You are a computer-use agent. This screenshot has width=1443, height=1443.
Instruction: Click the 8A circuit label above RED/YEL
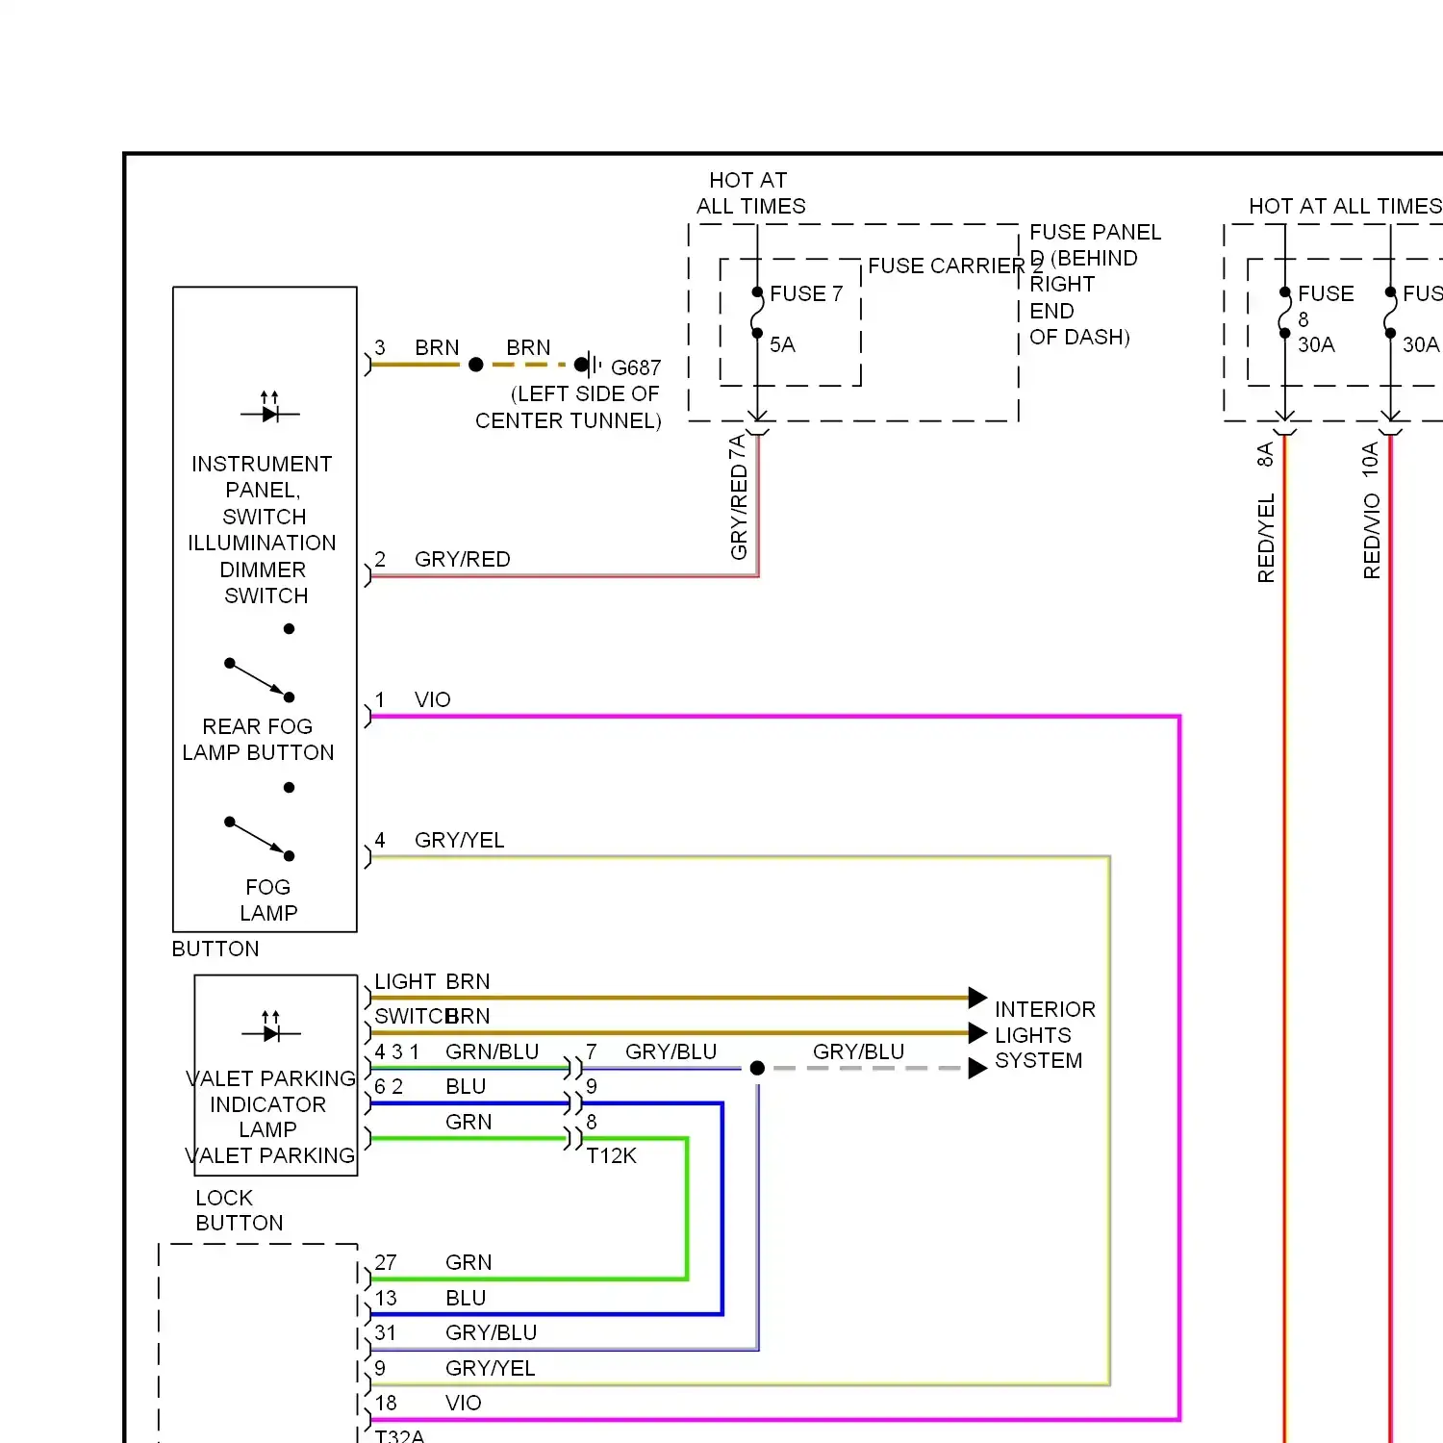click(1266, 455)
